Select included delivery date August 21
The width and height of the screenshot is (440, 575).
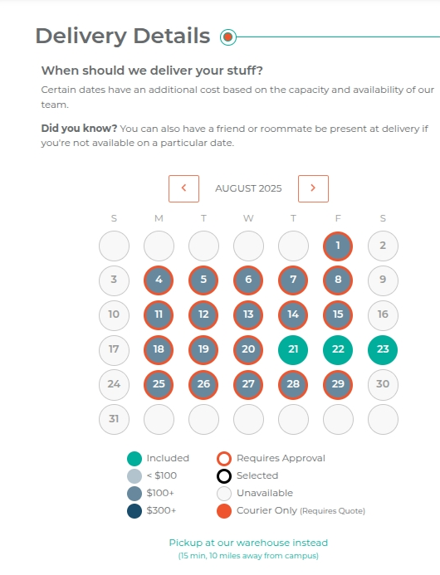coord(293,350)
